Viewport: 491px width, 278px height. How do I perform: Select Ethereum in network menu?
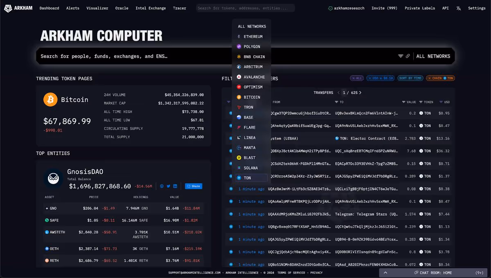252,36
